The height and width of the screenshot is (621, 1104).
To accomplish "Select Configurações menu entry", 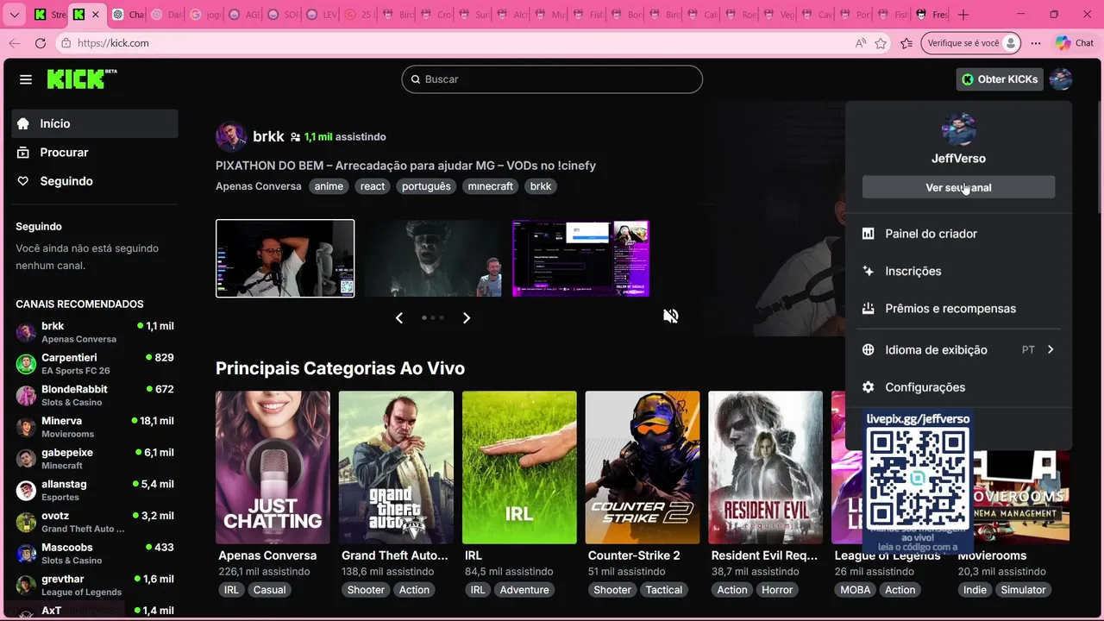I will 958,387.
